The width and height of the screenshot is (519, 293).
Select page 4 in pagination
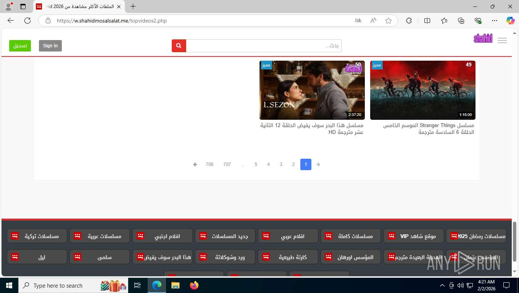(x=269, y=164)
